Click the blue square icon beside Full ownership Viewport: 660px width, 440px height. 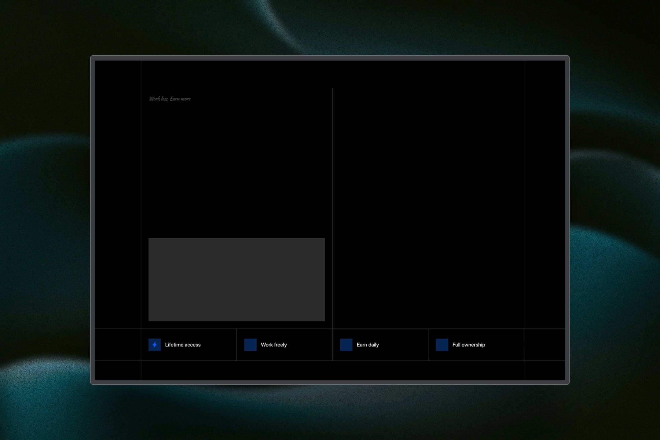[x=442, y=345]
